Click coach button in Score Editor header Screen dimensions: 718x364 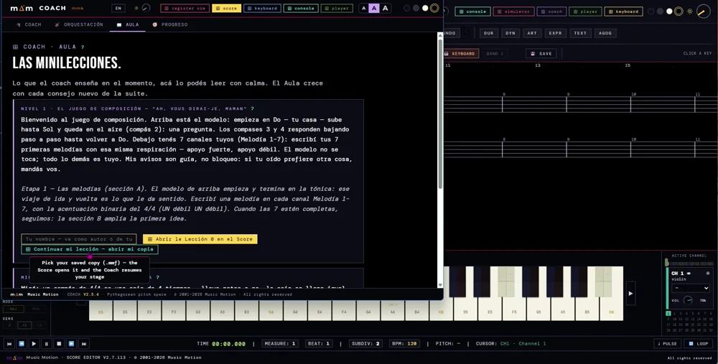(551, 11)
